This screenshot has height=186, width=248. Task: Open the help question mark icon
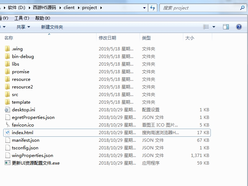[239, 27]
